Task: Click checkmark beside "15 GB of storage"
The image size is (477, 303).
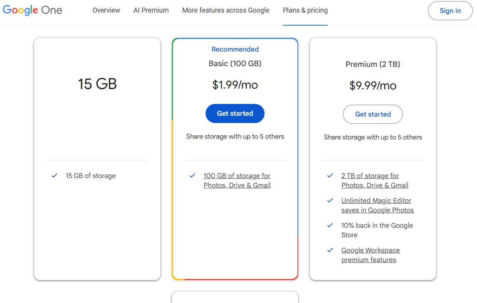Action: coord(54,176)
